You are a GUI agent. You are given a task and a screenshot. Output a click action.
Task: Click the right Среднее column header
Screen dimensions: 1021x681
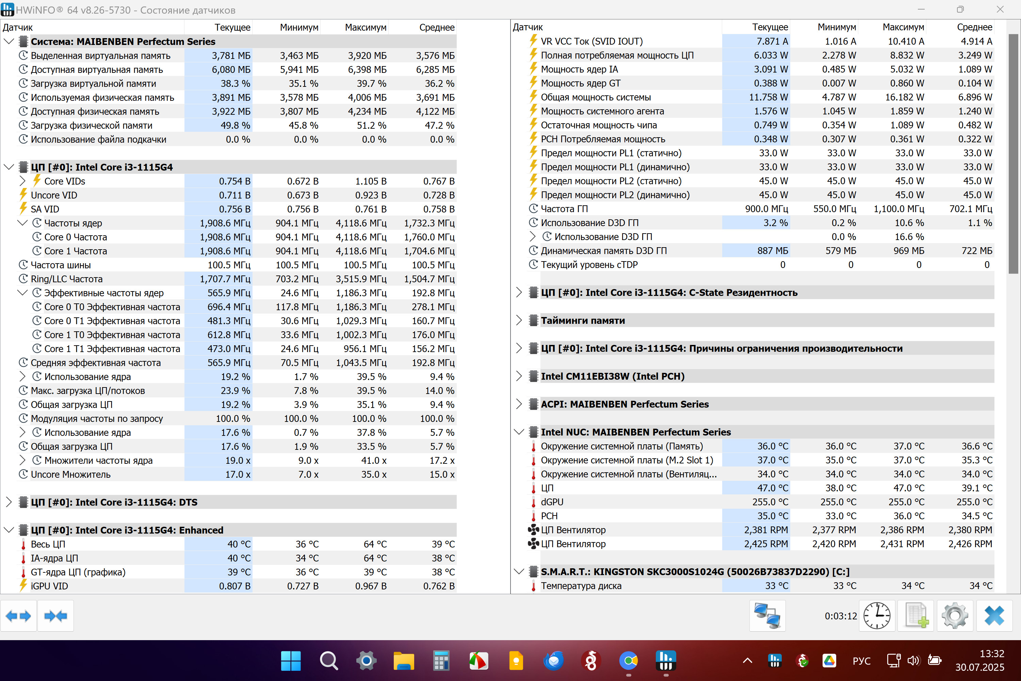point(974,27)
